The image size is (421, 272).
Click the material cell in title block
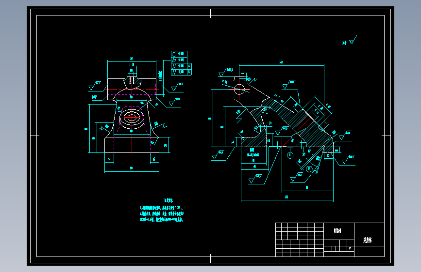[x=339, y=231]
